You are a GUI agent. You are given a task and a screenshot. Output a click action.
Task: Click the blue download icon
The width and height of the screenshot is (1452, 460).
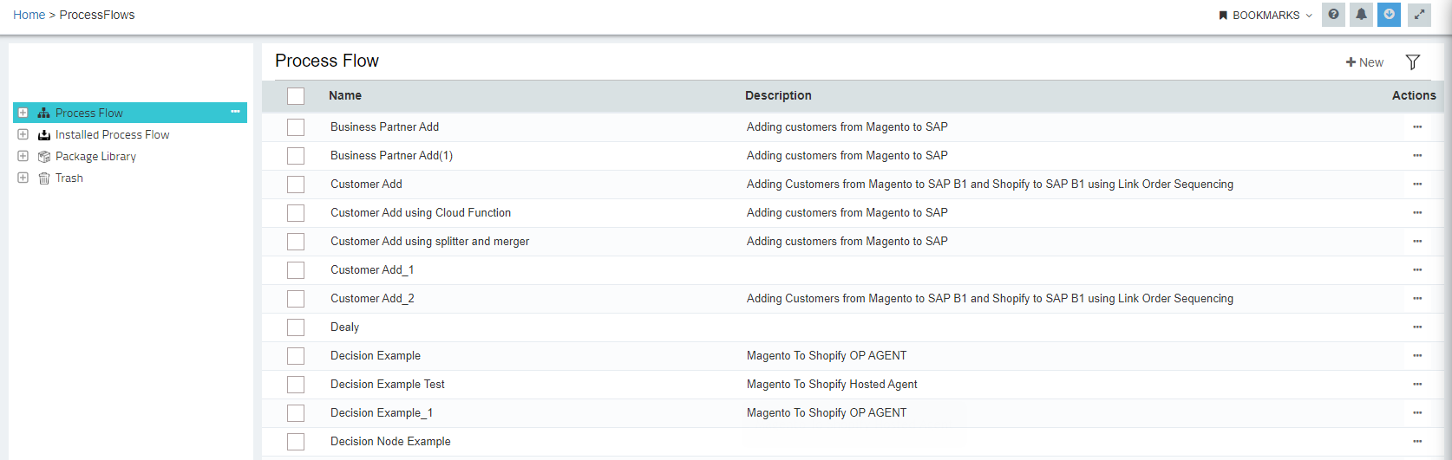pyautogui.click(x=1389, y=15)
